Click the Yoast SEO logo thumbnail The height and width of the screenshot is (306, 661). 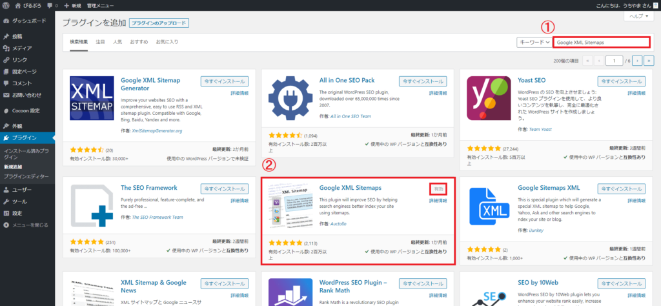(489, 98)
